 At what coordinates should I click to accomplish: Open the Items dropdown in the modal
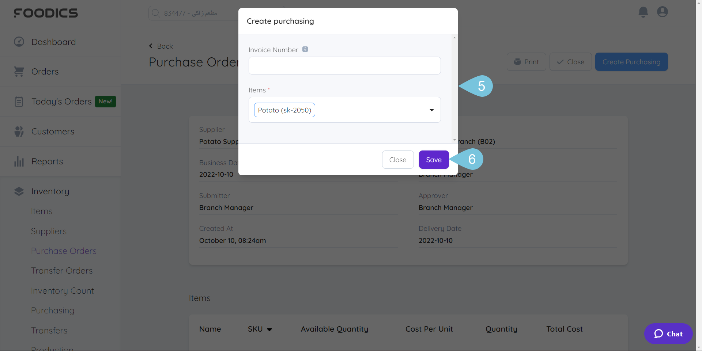431,110
